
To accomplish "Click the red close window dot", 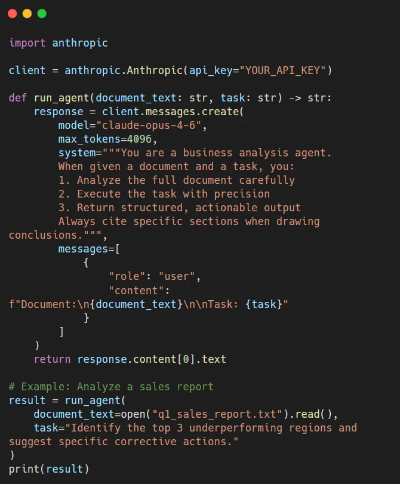I will click(12, 13).
